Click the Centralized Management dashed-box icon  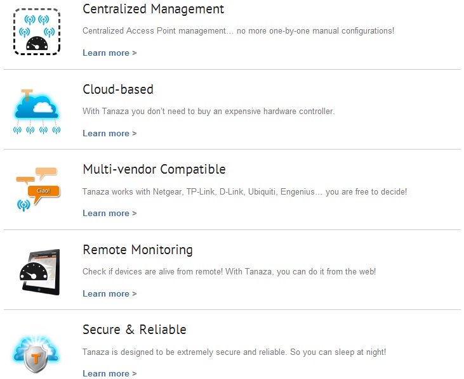click(37, 32)
